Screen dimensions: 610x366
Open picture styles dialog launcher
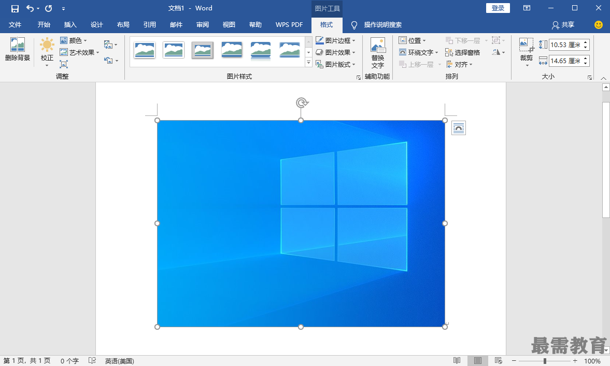[x=358, y=78]
